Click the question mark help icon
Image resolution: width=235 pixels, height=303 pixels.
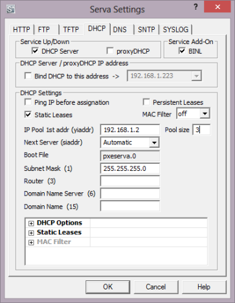click(x=196, y=7)
